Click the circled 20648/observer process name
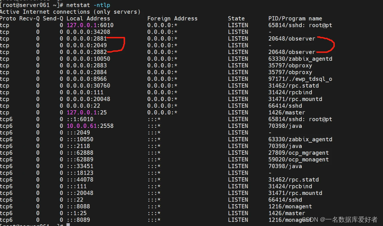 291,38
